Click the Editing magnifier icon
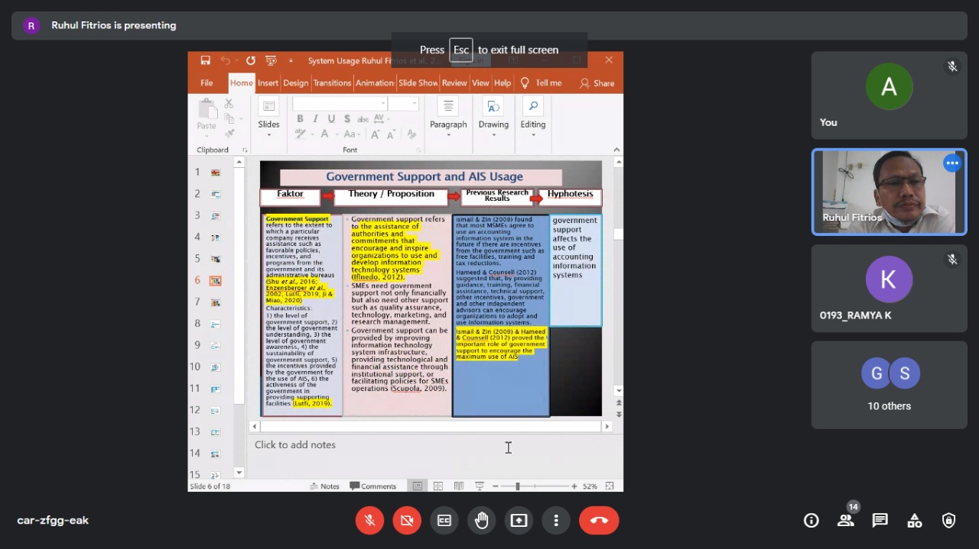979x549 pixels. [x=533, y=106]
